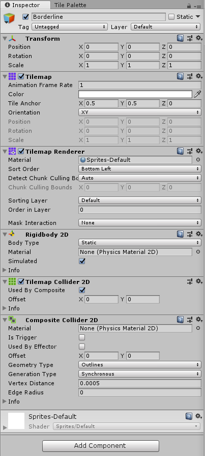Open Generation Type dropdown showing Synchronous
The image size is (205, 456).
140,374
